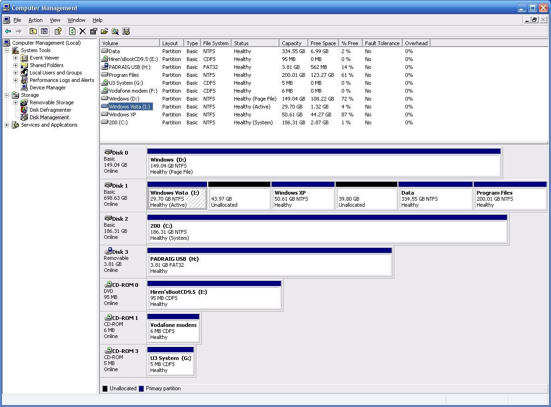The width and height of the screenshot is (551, 407).
Task: Sort by the Free Space column header
Action: [323, 43]
